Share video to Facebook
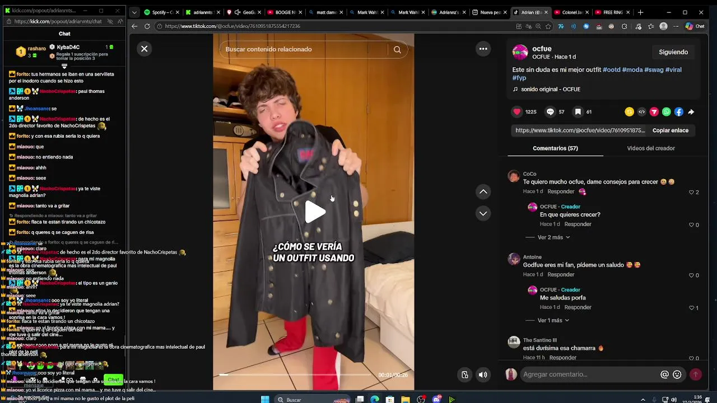 coord(678,112)
